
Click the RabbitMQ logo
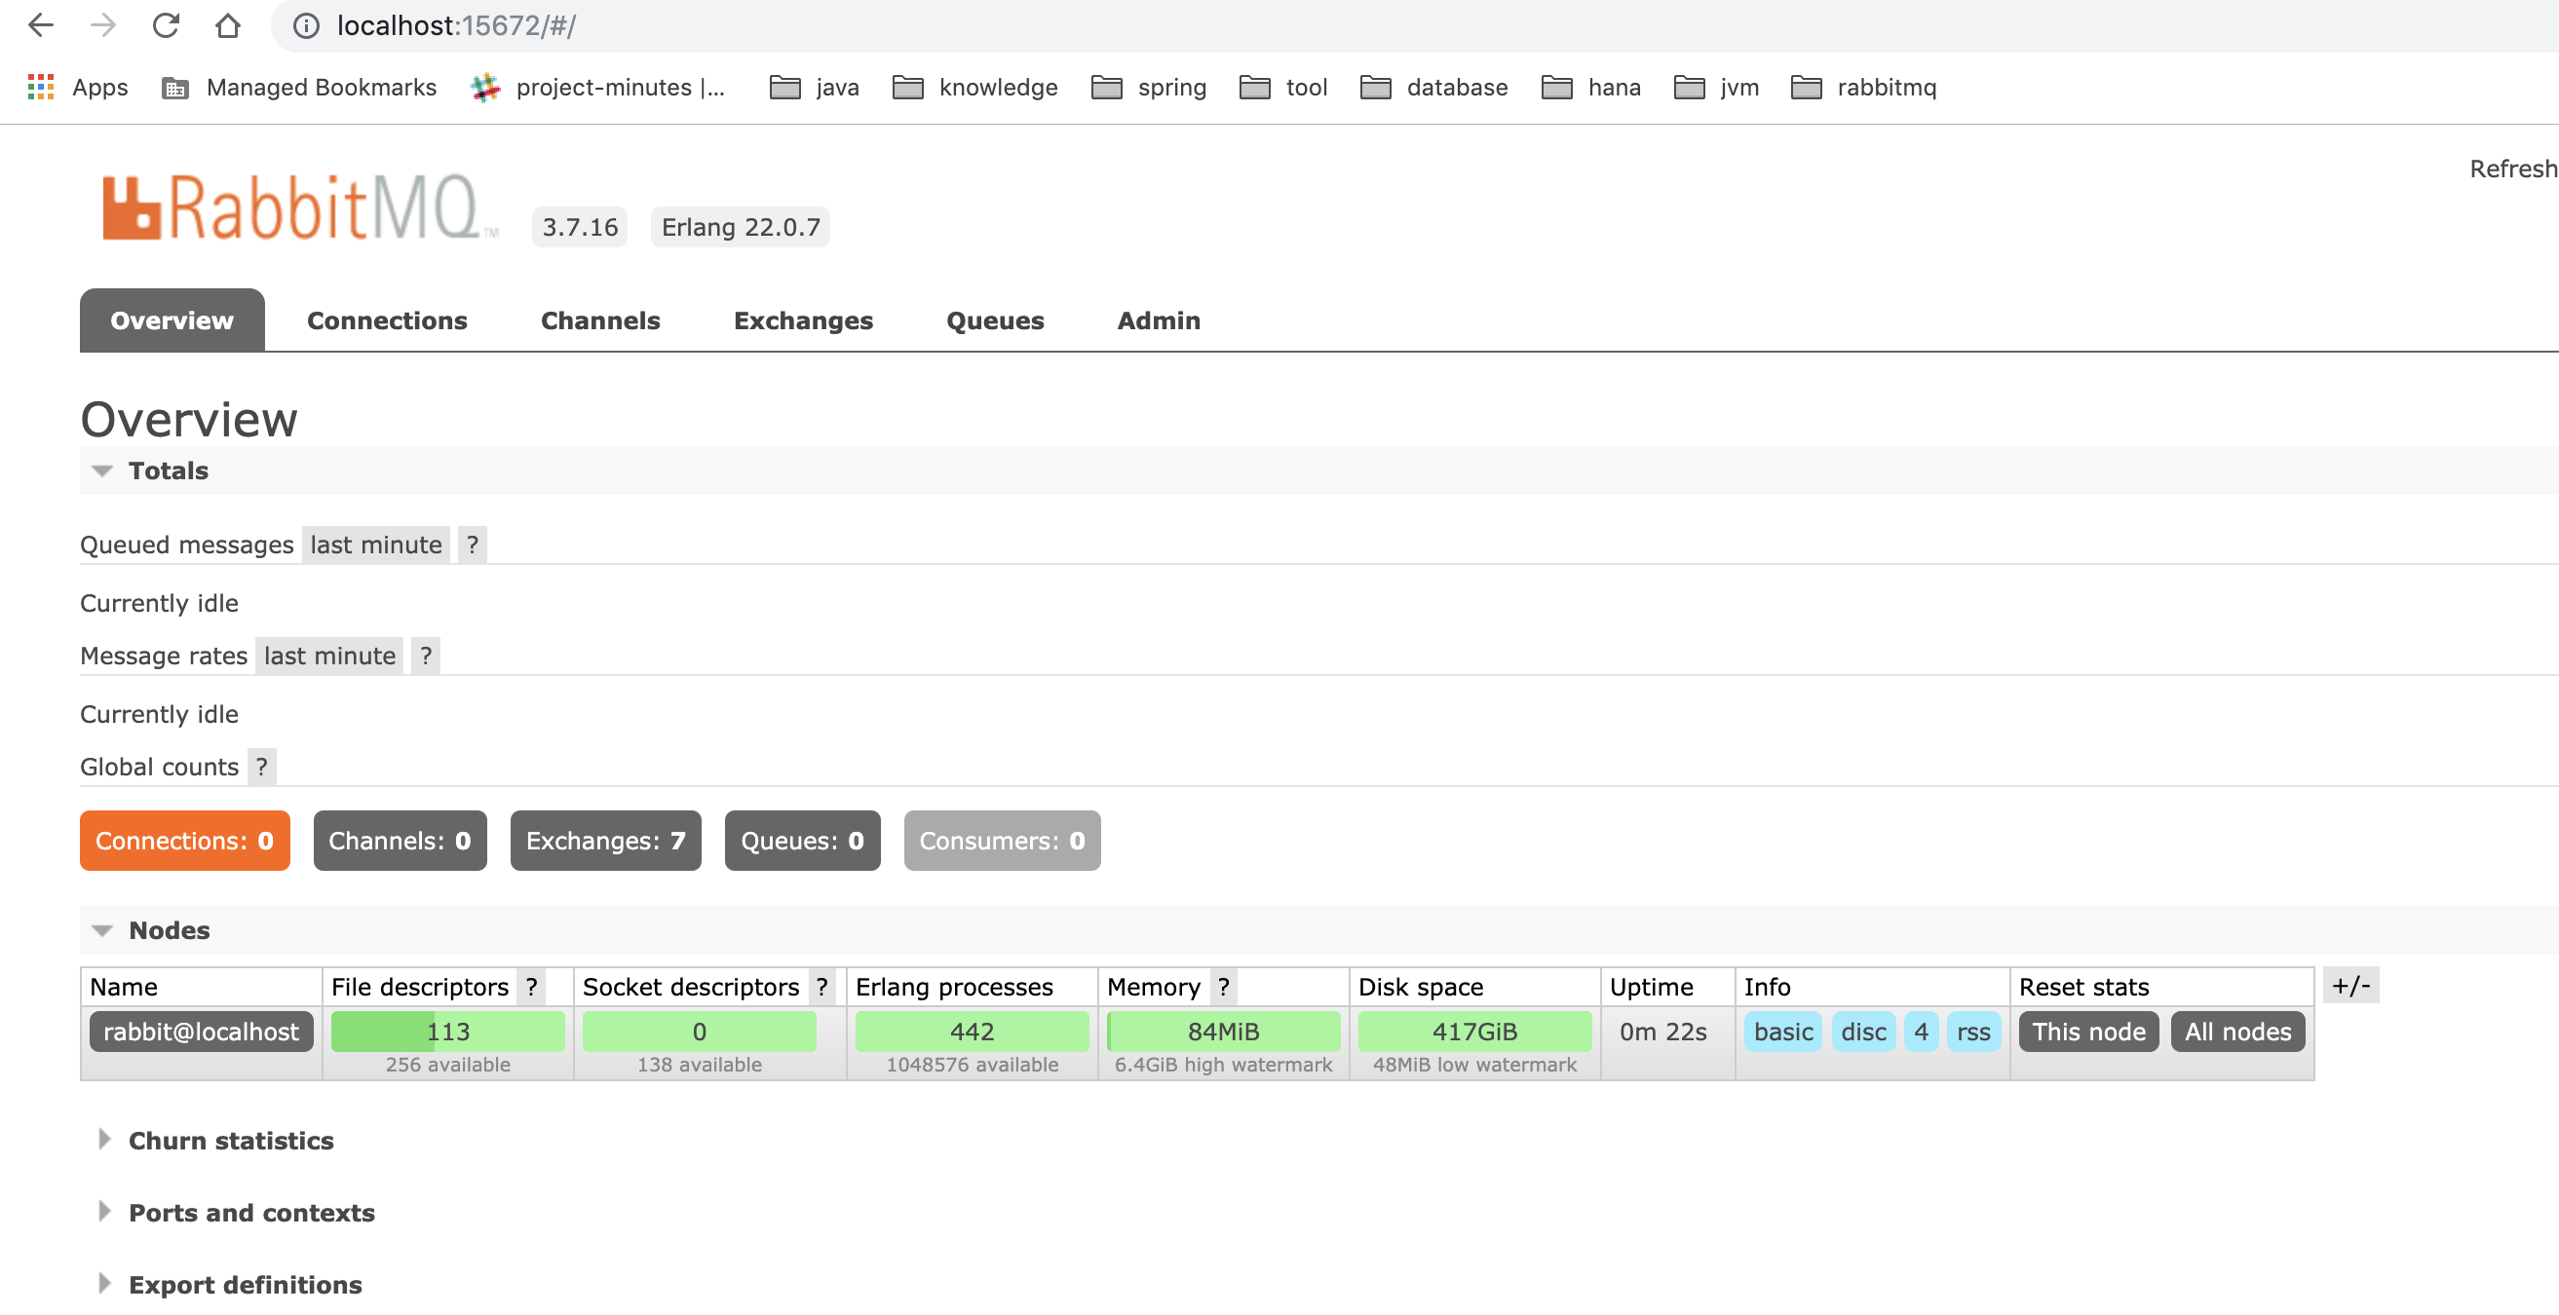pos(295,207)
